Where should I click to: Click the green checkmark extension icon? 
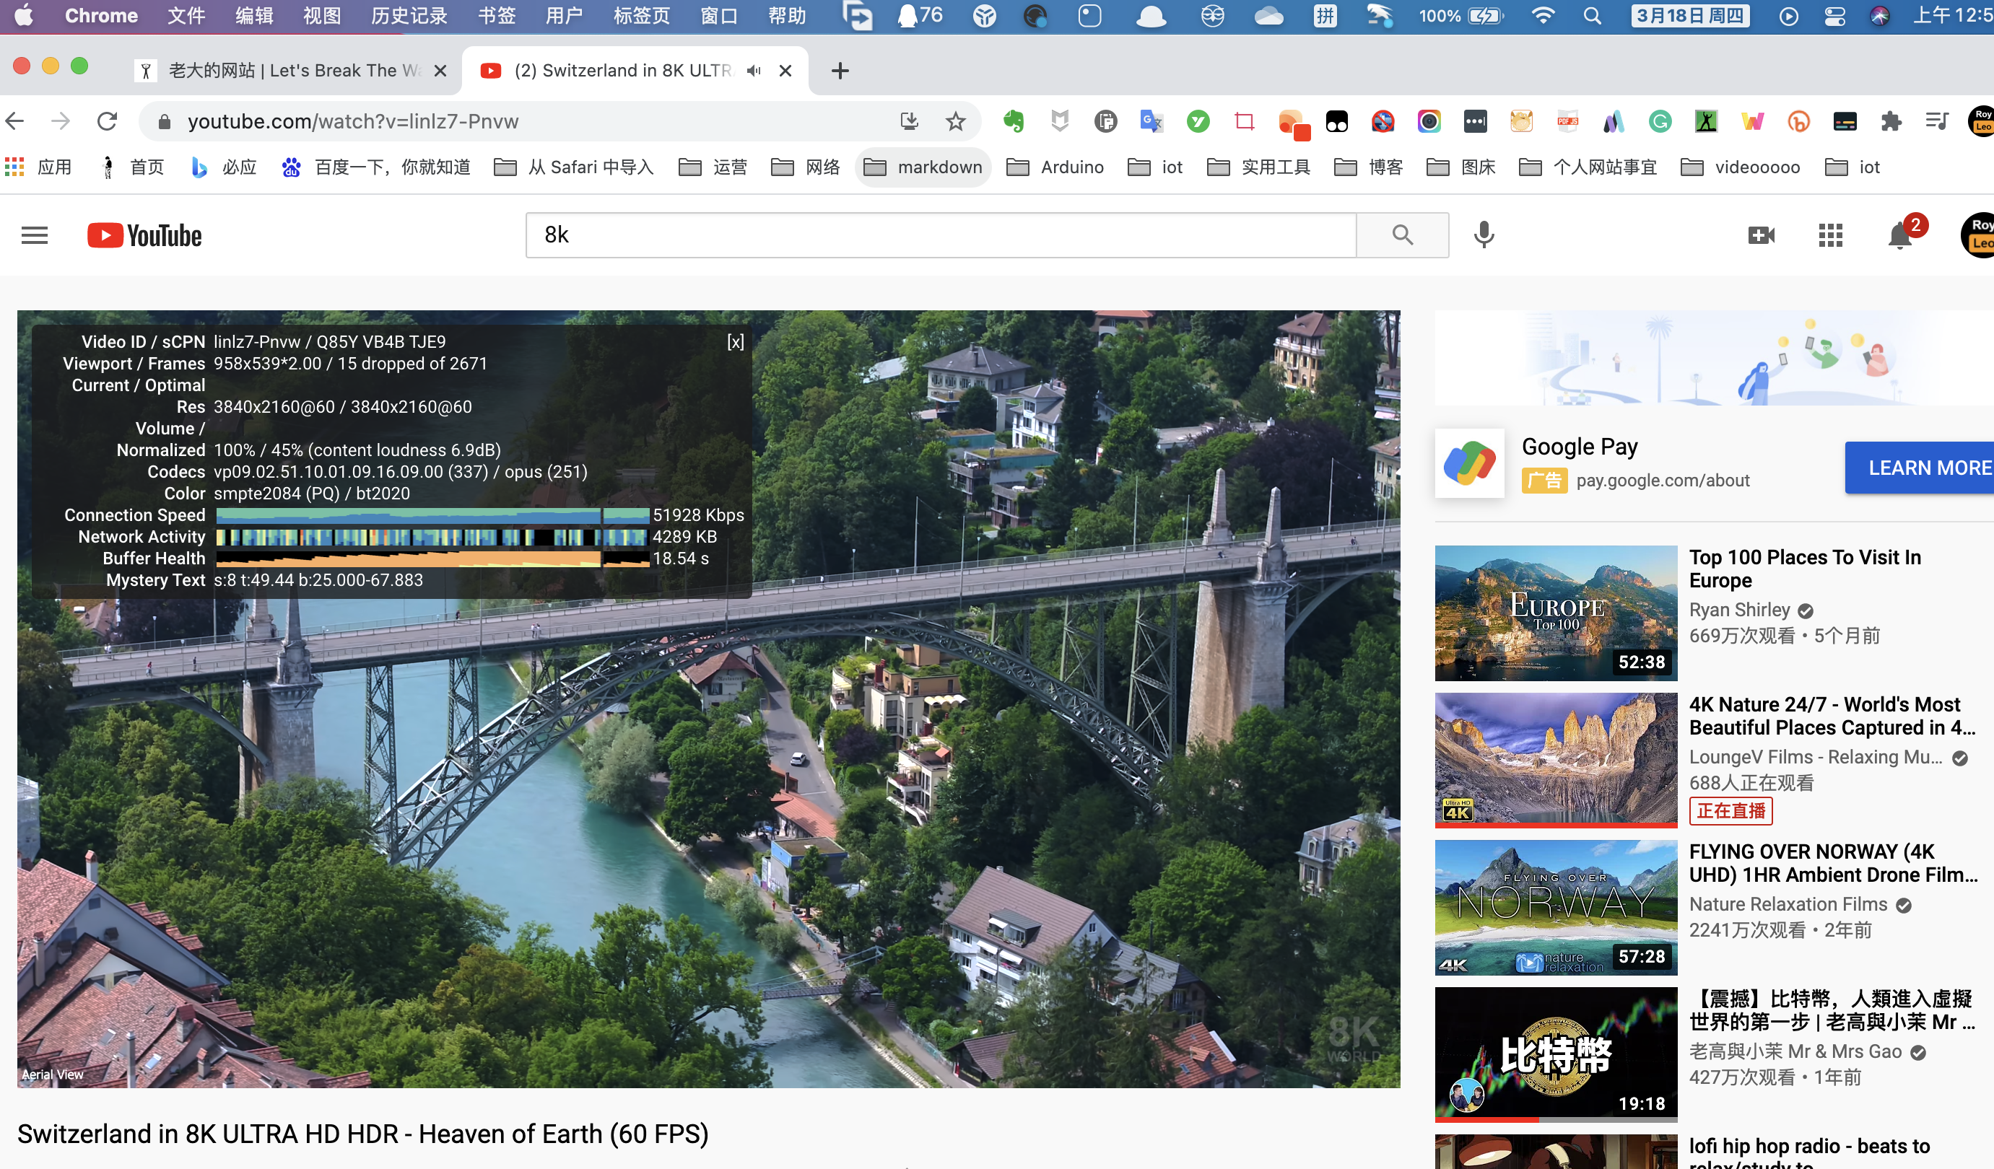[1198, 121]
